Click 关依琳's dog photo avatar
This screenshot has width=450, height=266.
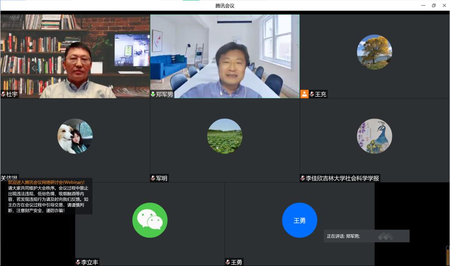pyautogui.click(x=75, y=136)
